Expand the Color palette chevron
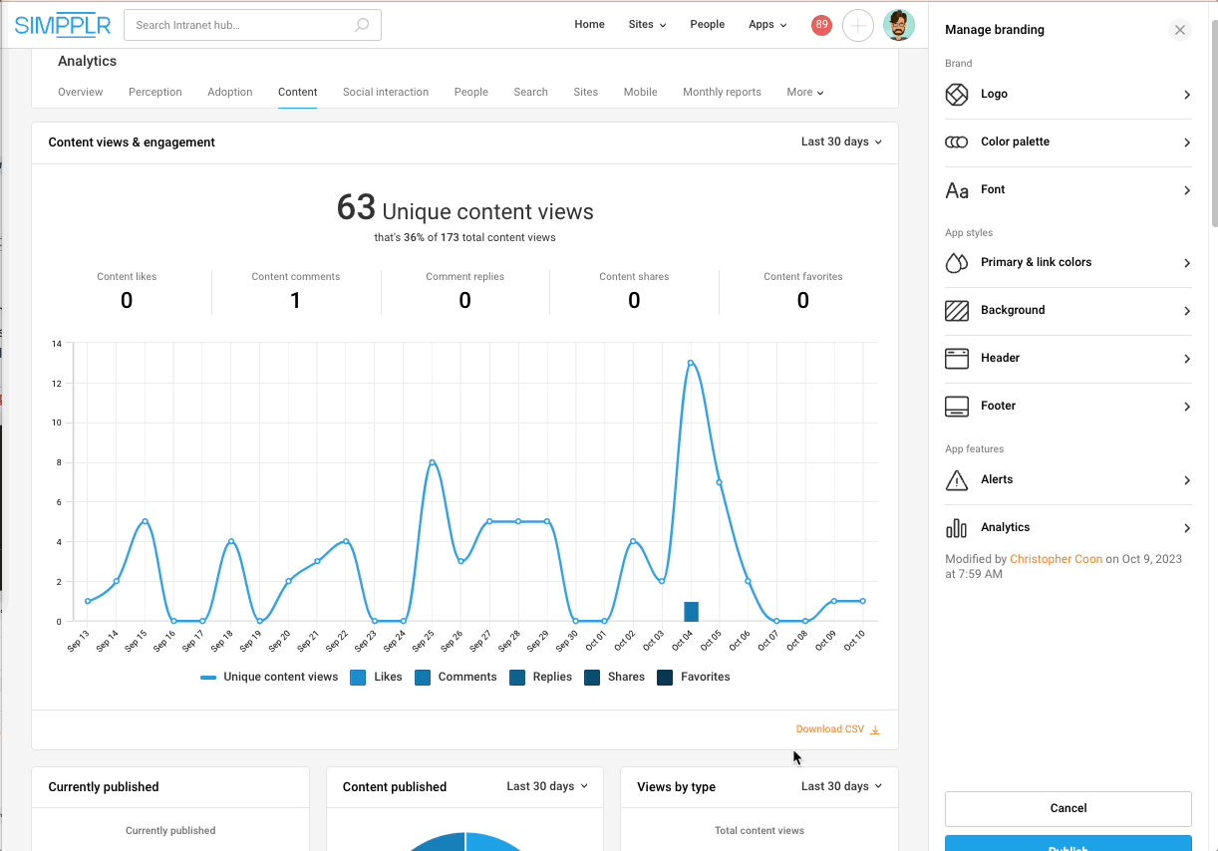Screen dimensions: 1218x851 1187,142
